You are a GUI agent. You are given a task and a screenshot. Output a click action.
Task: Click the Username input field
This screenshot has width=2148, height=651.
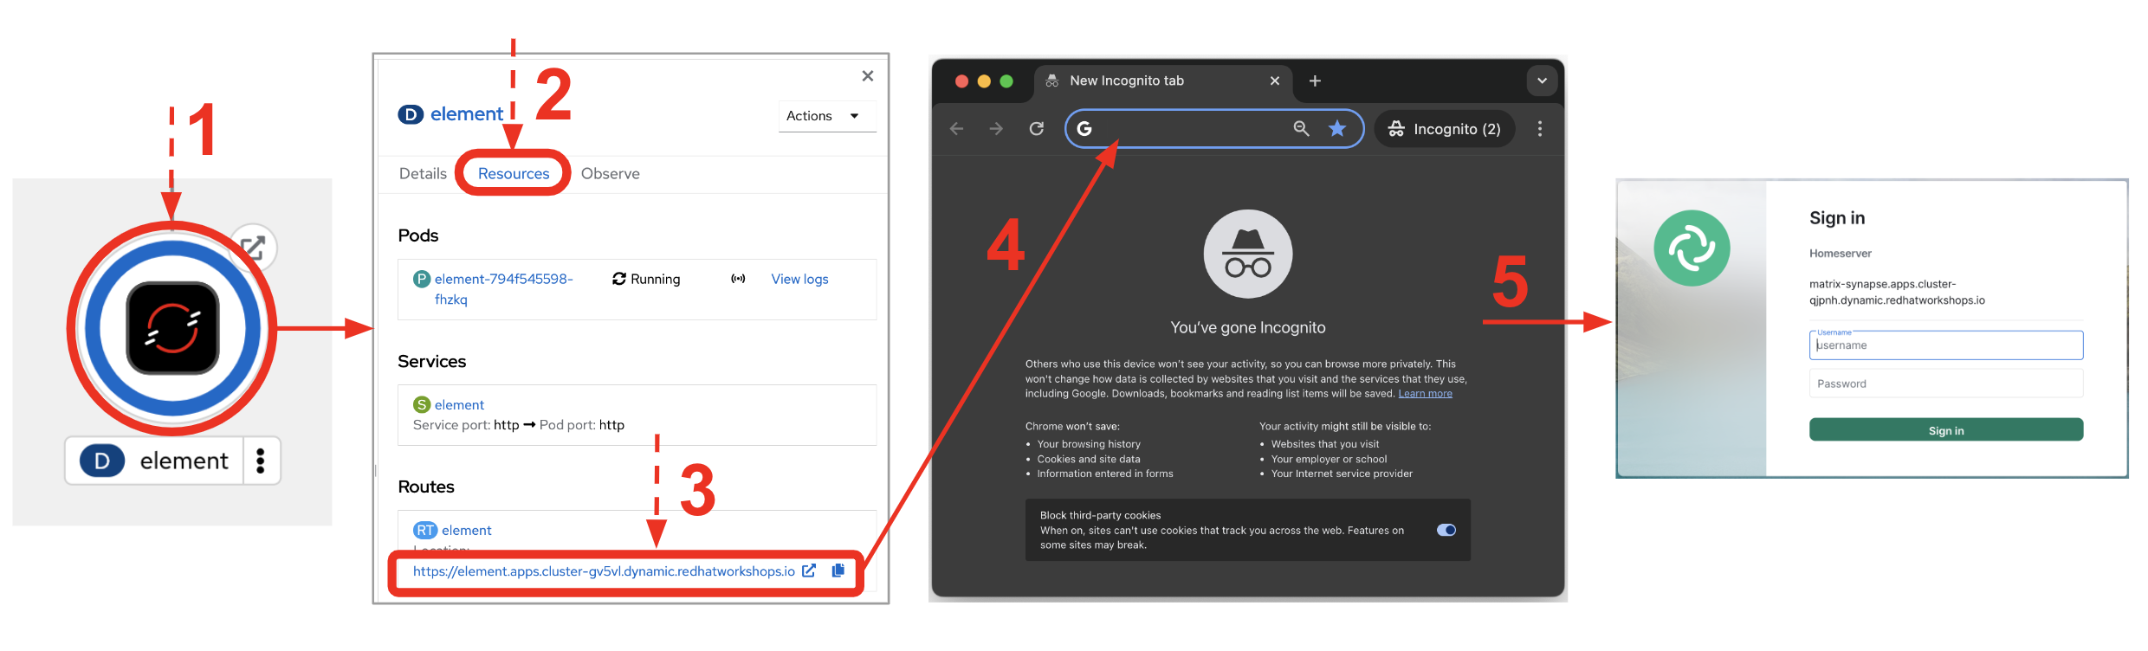[x=1945, y=345]
